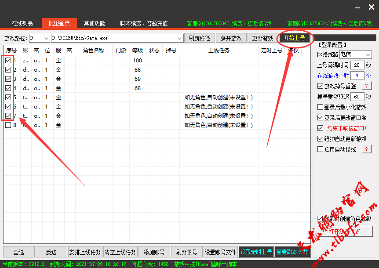Select the level 68 cell

point(138,88)
